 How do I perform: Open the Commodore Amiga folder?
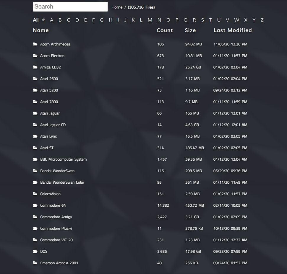(56, 217)
